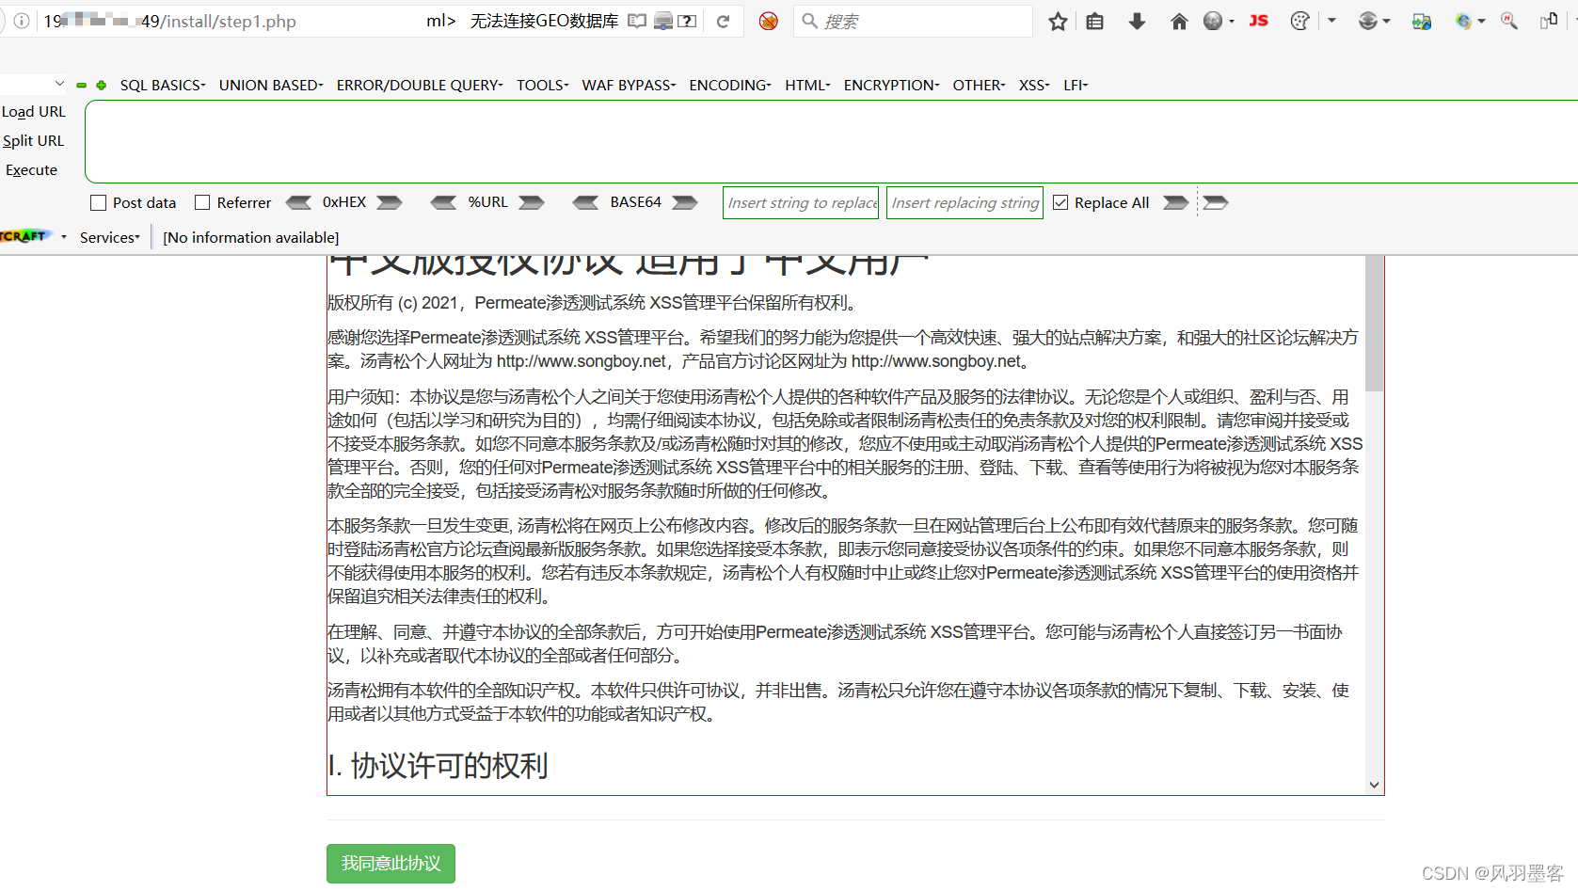Click Split URL button
The height and width of the screenshot is (891, 1578).
pos(34,140)
